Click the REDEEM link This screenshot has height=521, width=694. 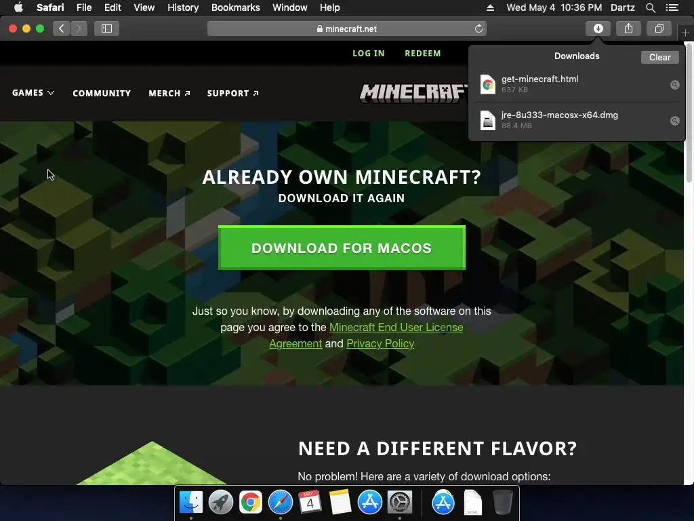(423, 53)
